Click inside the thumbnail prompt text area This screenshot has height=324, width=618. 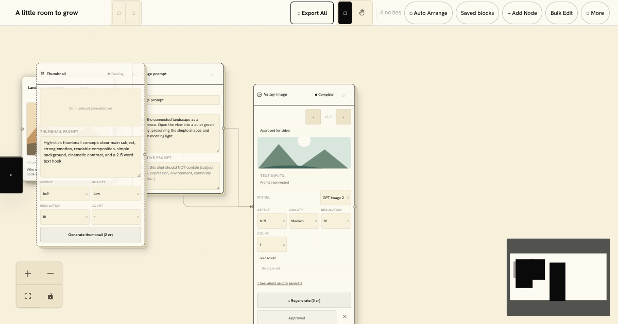(x=91, y=157)
